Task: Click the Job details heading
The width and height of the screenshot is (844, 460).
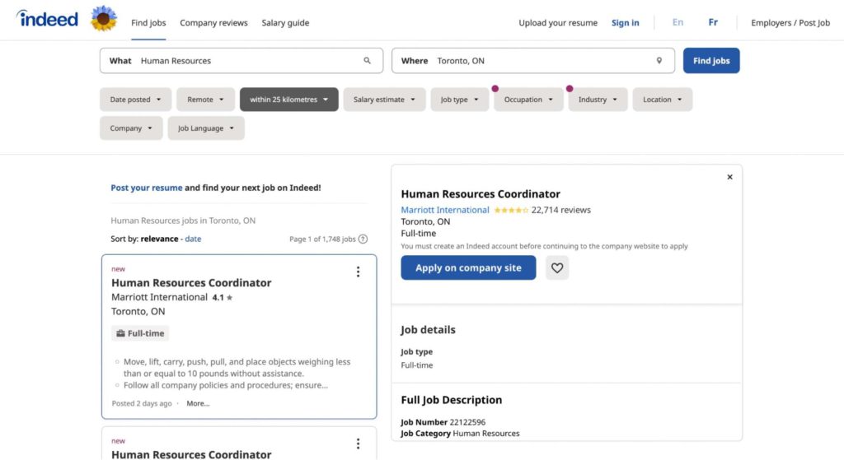Action: [x=428, y=330]
